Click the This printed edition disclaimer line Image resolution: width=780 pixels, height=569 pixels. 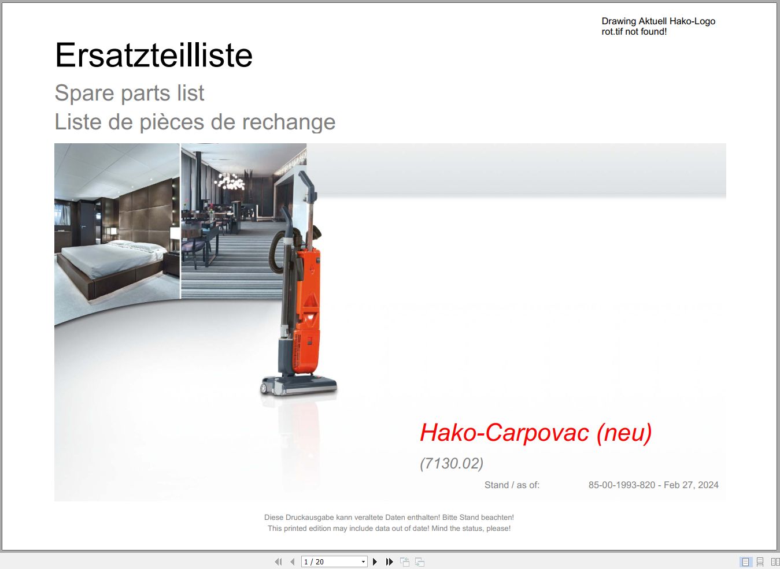tap(389, 529)
